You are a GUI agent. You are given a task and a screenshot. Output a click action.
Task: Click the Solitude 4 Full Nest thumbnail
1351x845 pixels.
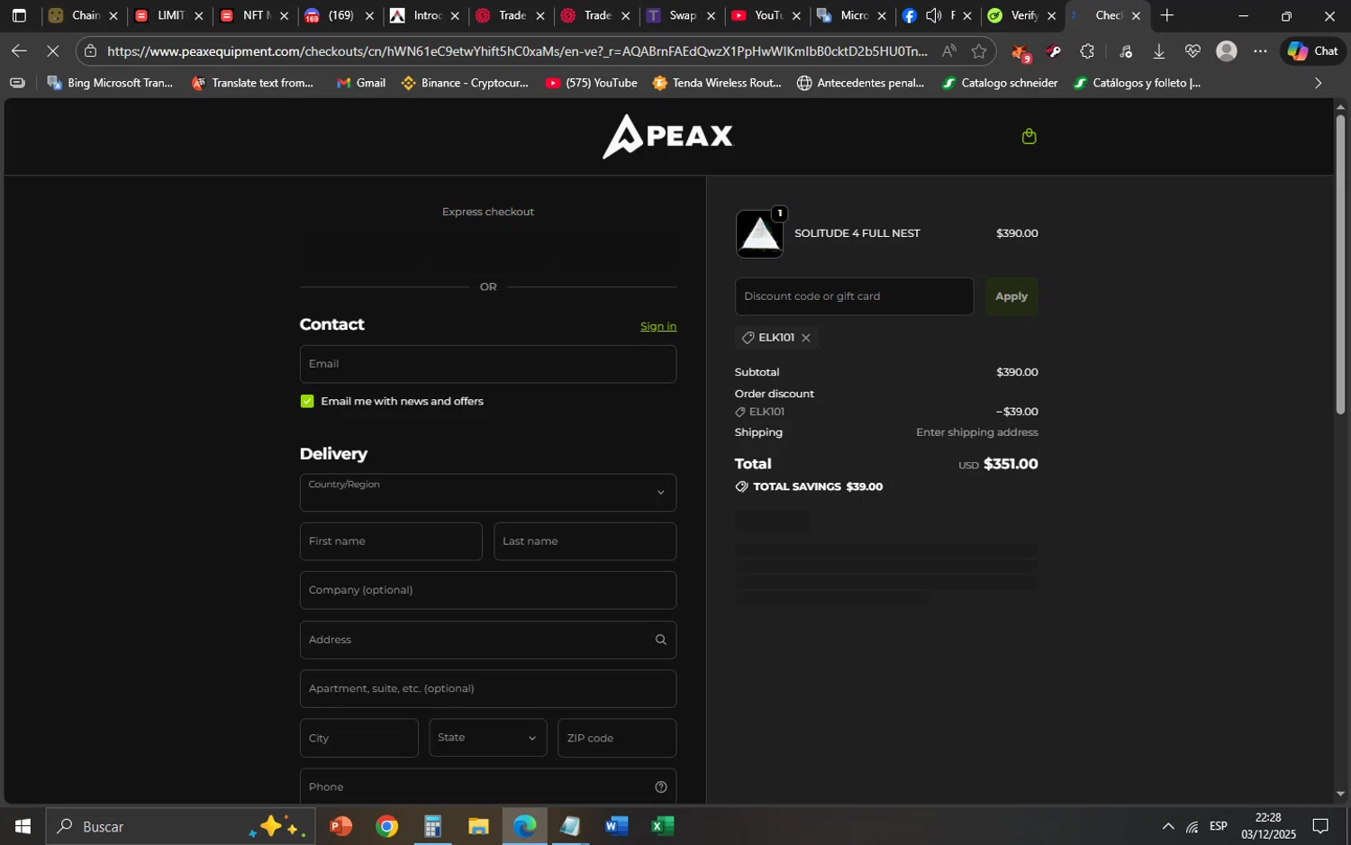tap(759, 234)
